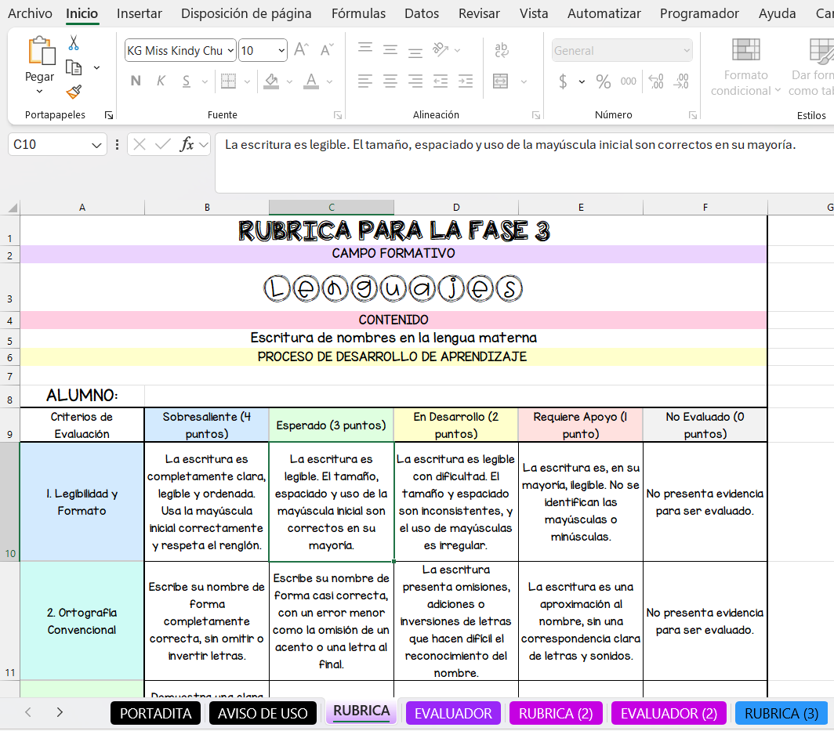Toggle underline formatting (S)

187,81
